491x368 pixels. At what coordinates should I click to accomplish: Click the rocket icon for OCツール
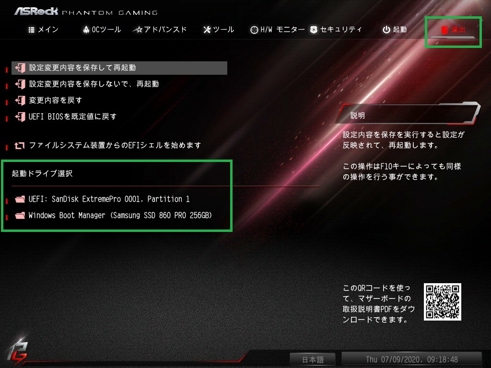point(86,29)
